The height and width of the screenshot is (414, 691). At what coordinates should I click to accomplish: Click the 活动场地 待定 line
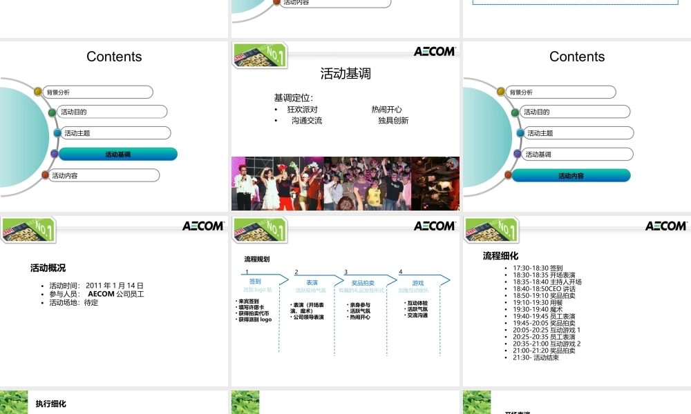(x=74, y=303)
